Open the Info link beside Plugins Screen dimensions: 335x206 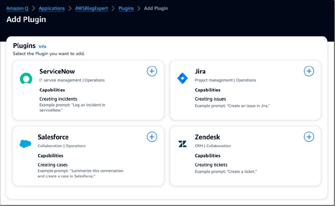(x=43, y=47)
